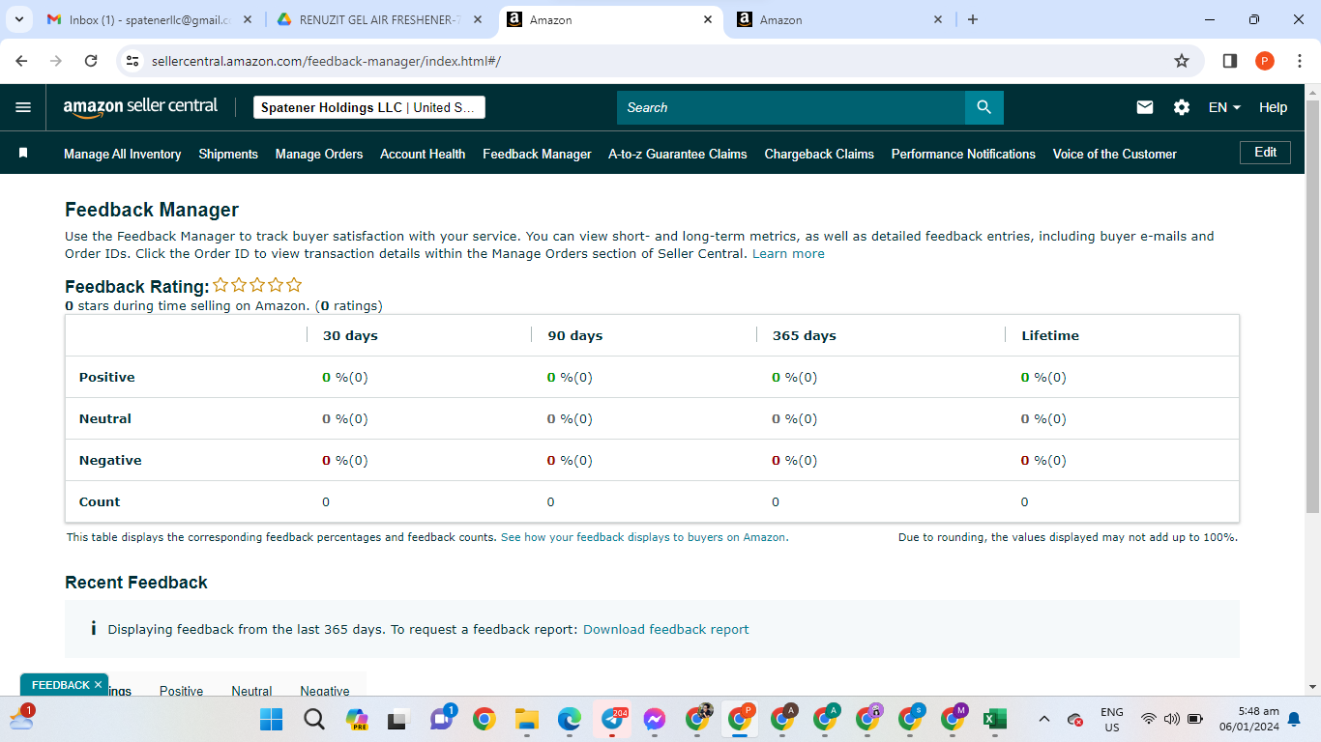This screenshot has height=742, width=1321.
Task: Switch to the RENUZIT GEL AIR FRESHENER tab
Action: (382, 19)
